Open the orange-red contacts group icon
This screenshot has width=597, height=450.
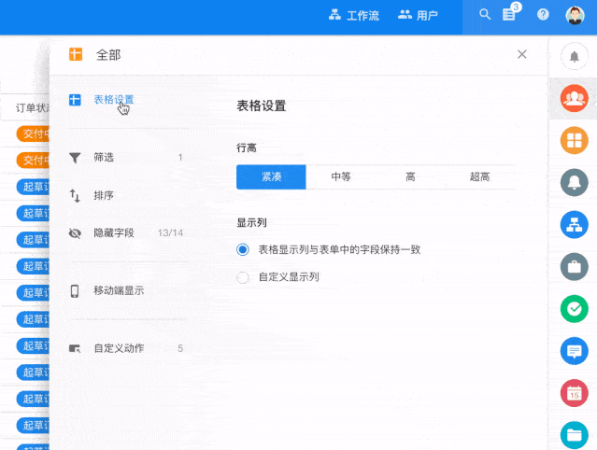coord(575,98)
